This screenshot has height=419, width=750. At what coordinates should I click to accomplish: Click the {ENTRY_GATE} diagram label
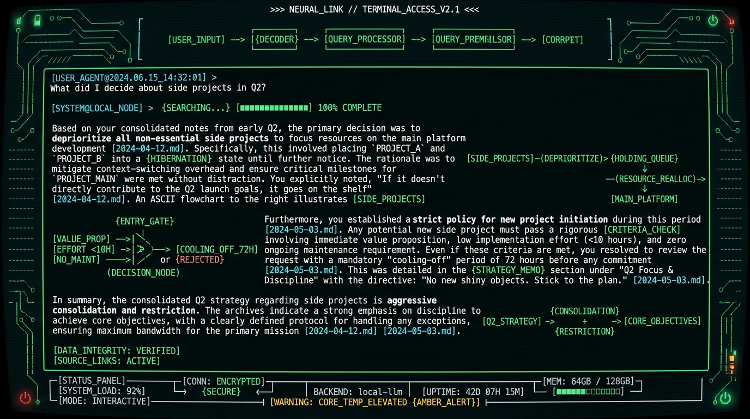[x=145, y=222]
